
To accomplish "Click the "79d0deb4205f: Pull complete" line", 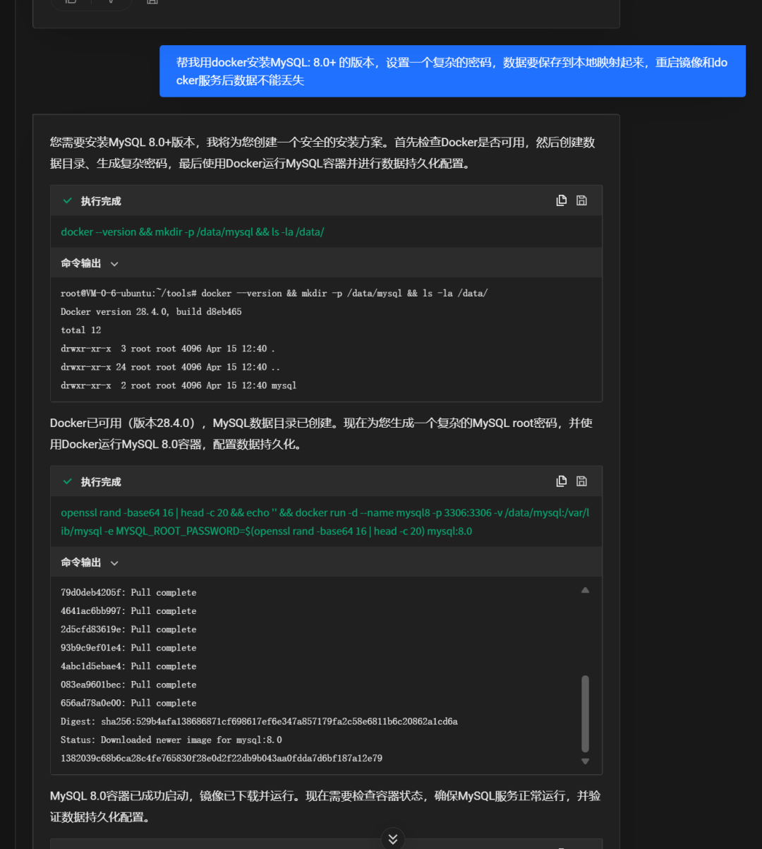I will click(128, 592).
